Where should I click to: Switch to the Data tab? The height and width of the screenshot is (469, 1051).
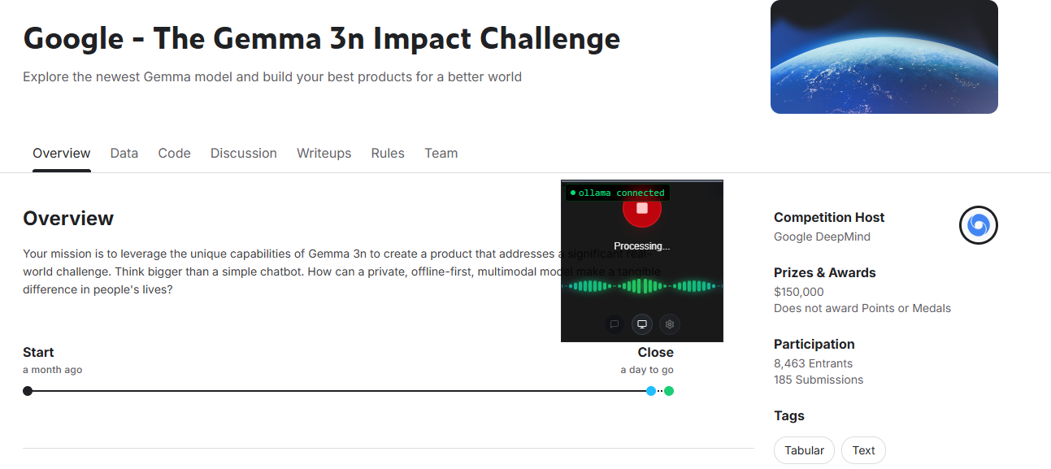click(124, 153)
